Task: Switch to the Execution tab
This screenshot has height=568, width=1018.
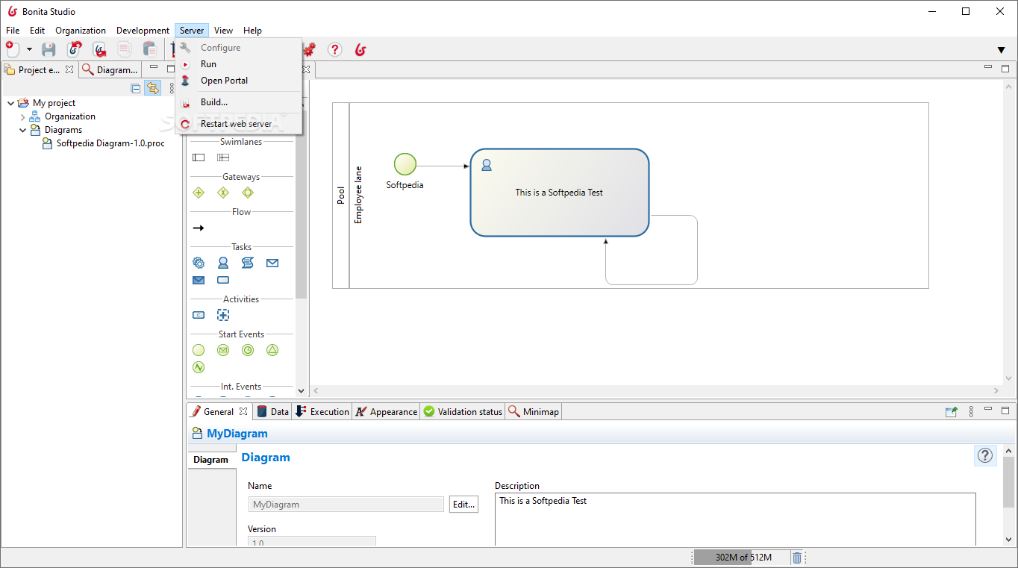Action: 322,411
